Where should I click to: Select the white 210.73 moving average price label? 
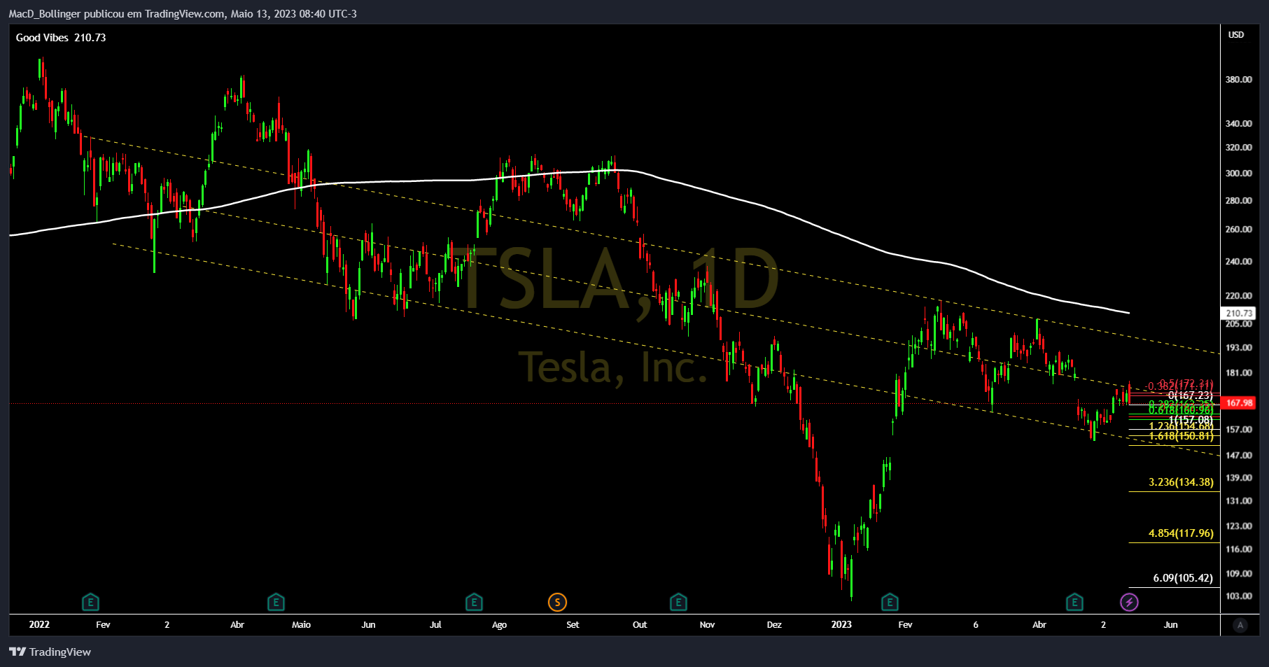pos(1238,314)
